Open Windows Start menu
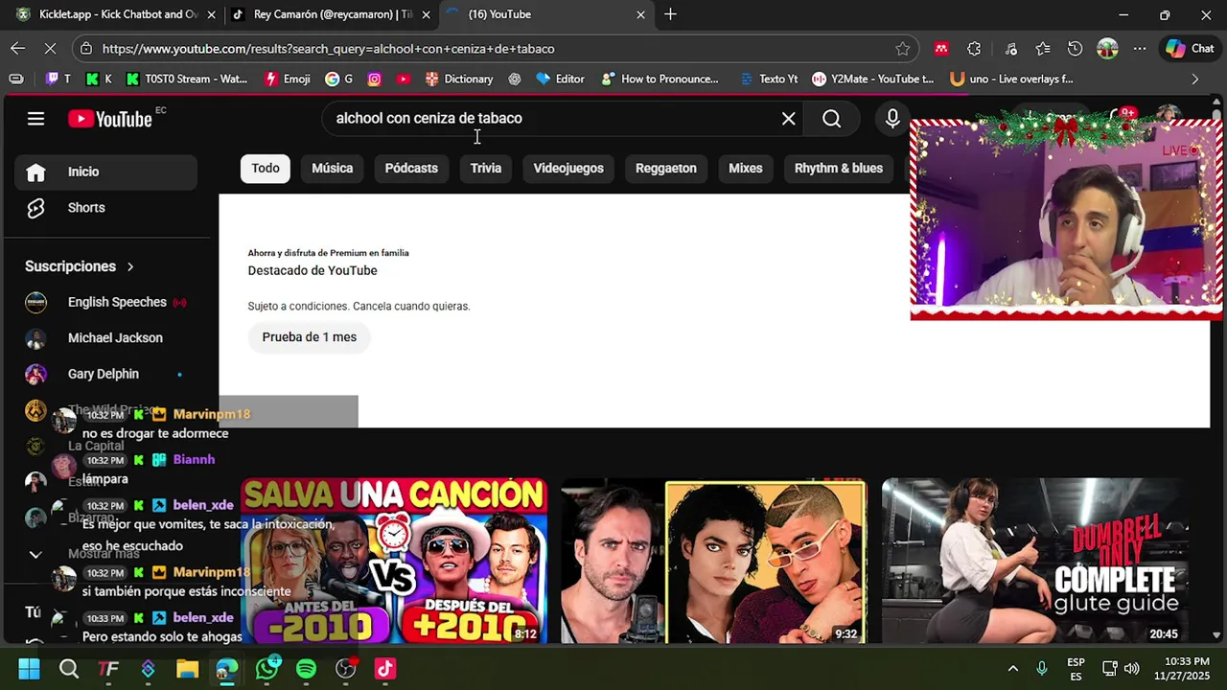Viewport: 1227px width, 690px height. pyautogui.click(x=29, y=669)
